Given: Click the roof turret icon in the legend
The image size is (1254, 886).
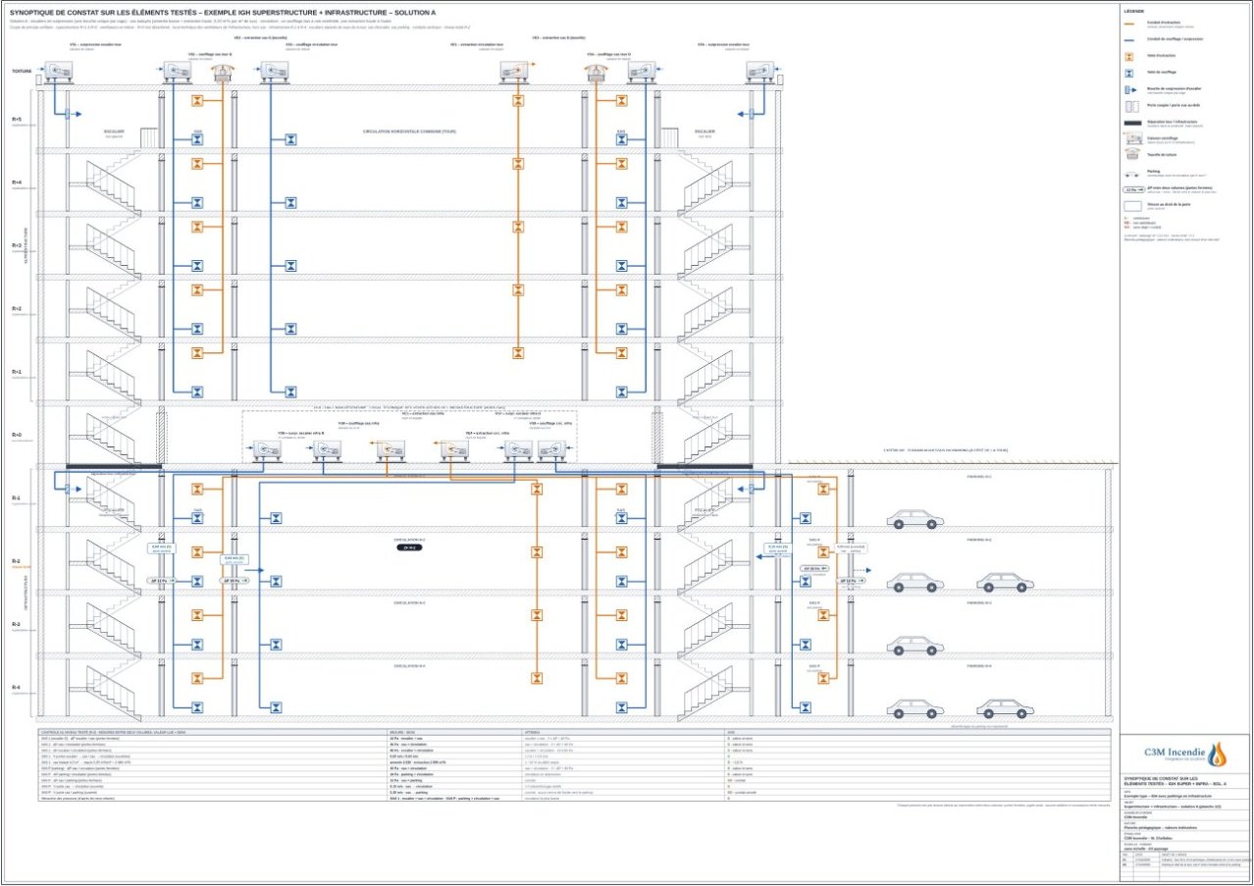Looking at the screenshot, I should [x=1132, y=154].
